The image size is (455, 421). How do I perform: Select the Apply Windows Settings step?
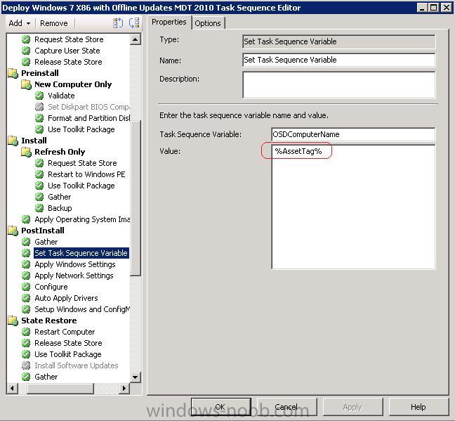click(75, 264)
